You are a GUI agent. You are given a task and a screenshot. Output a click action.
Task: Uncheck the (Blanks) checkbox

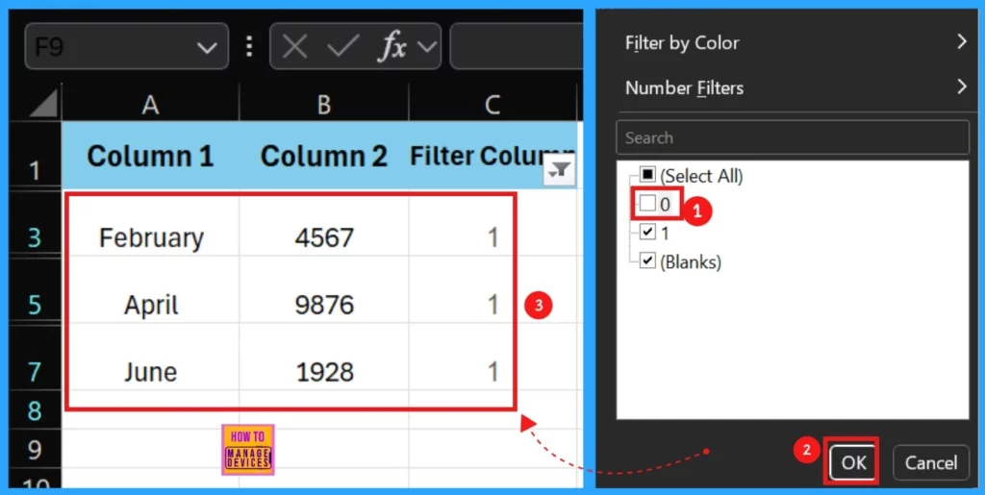[647, 260]
